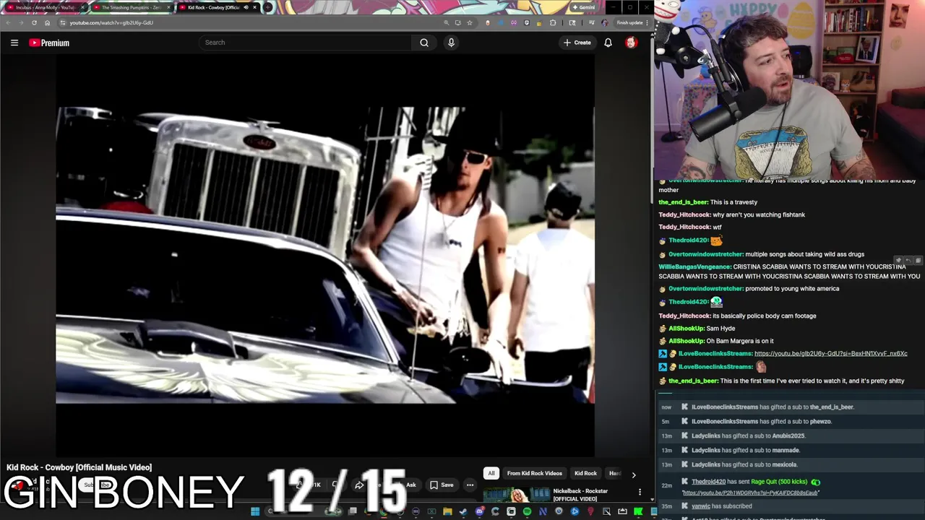Bookmark this page with the star
This screenshot has width=925, height=520.
coord(470,22)
